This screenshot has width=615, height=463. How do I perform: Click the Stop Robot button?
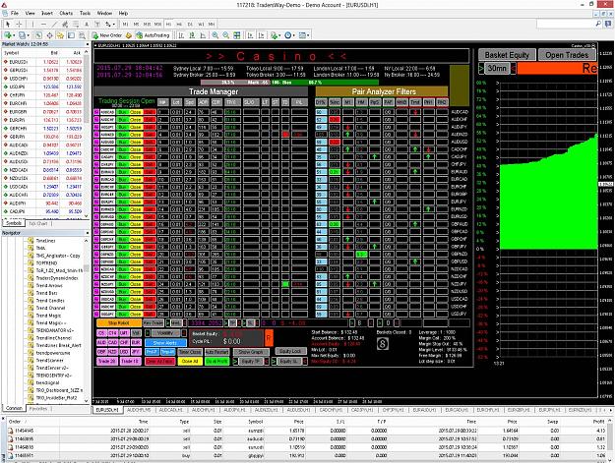click(119, 322)
